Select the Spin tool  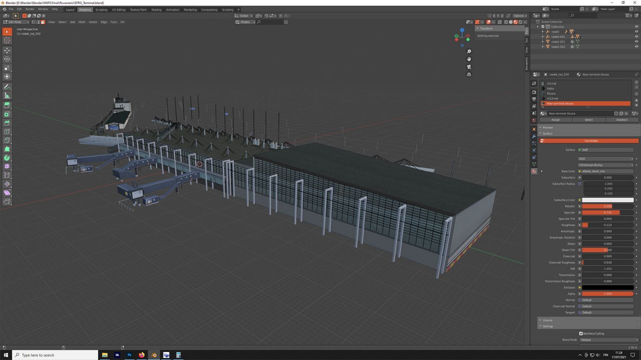pos(7,158)
